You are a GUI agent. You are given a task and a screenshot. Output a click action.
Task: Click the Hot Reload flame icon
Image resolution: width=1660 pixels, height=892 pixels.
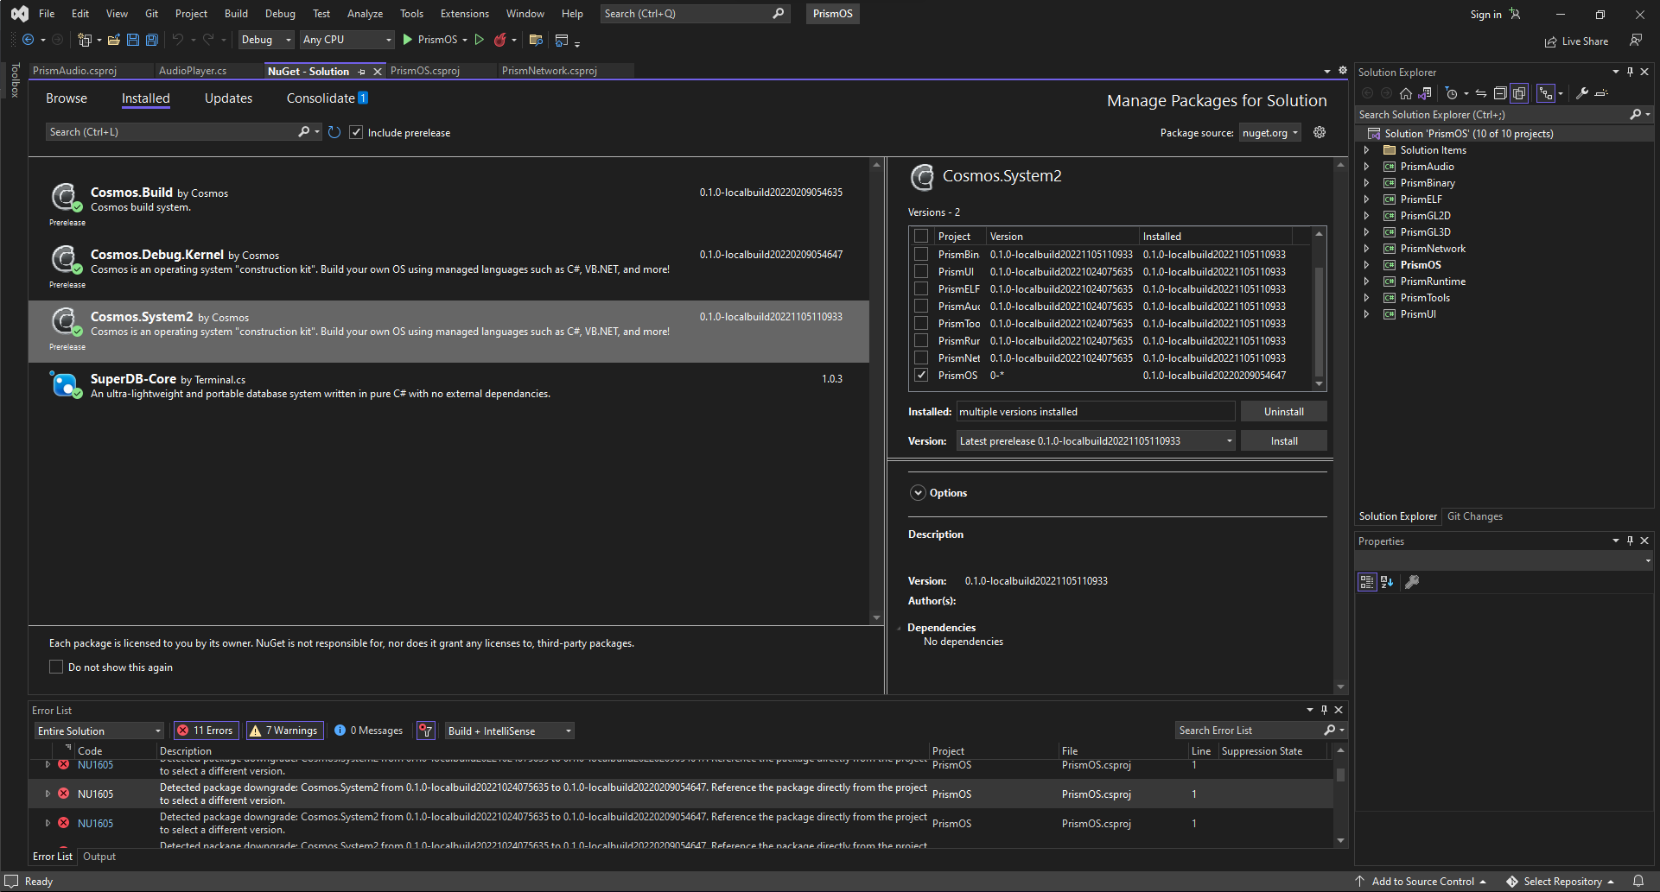coord(501,40)
